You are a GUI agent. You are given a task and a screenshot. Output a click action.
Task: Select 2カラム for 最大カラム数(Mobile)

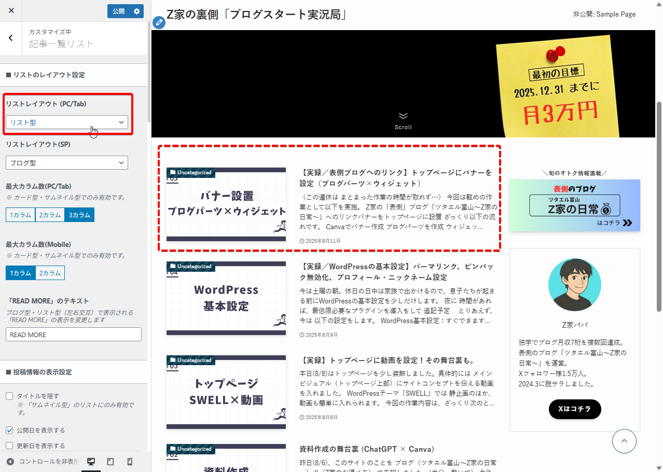[50, 273]
